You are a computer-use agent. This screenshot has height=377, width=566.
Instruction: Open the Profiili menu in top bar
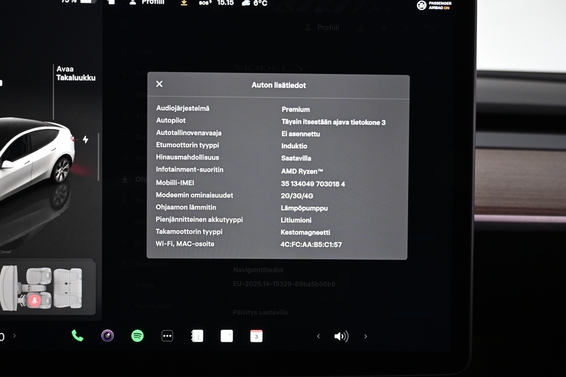click(147, 3)
